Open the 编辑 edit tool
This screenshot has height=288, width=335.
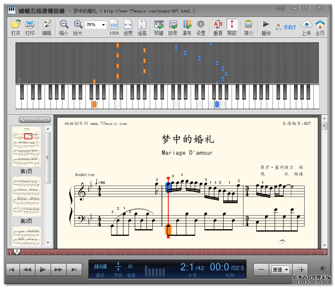pos(46,27)
